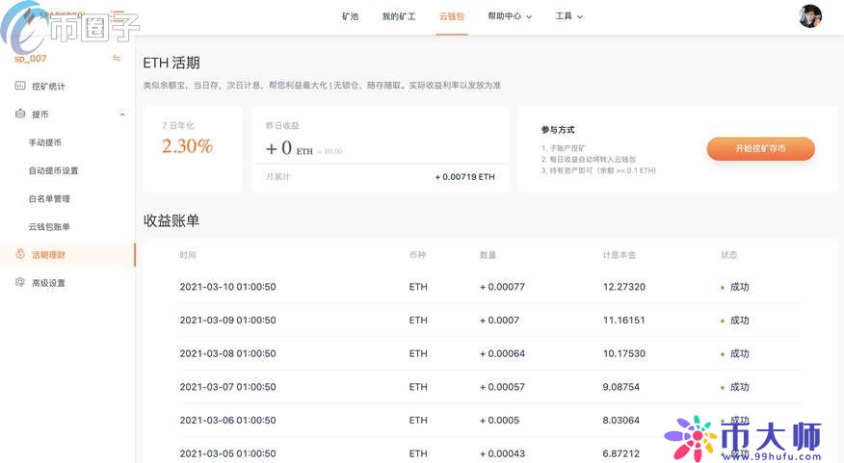This screenshot has width=844, height=463.
Task: Select the 2021-03-05 01:00:50 row date
Action: [x=227, y=453]
